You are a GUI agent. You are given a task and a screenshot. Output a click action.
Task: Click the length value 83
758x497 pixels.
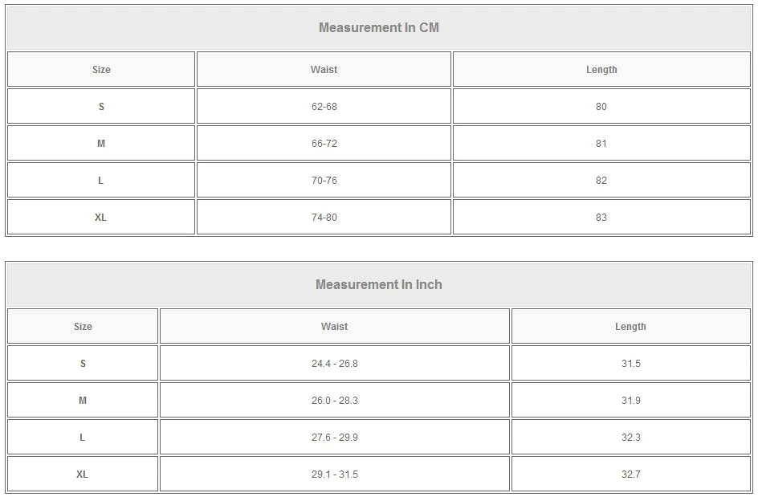(601, 218)
